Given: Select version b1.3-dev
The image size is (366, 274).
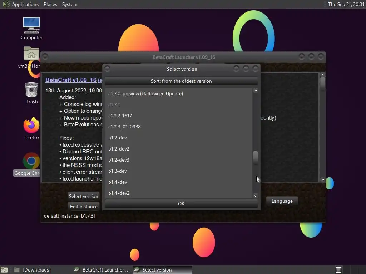Looking at the screenshot, I should point(179,171).
